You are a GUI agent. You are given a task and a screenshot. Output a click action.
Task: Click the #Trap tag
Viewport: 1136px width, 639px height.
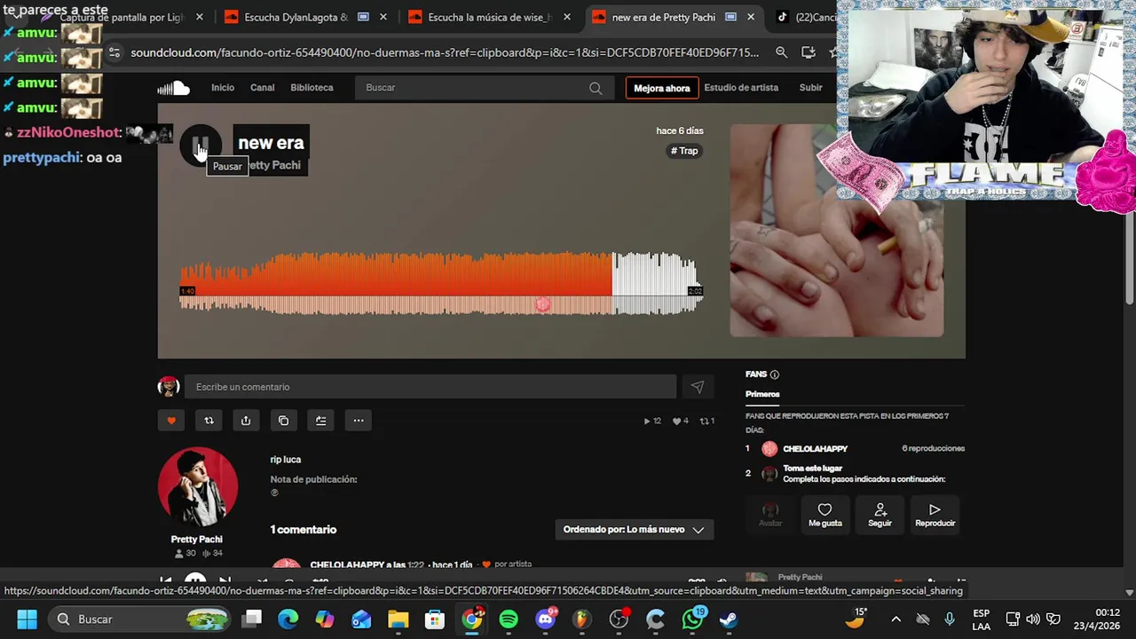(x=684, y=151)
